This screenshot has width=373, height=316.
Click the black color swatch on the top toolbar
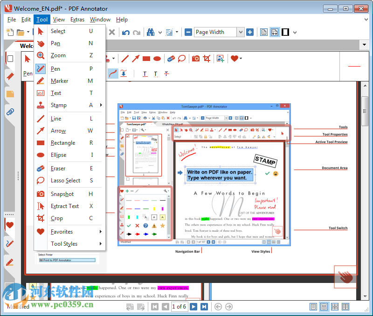point(284,32)
